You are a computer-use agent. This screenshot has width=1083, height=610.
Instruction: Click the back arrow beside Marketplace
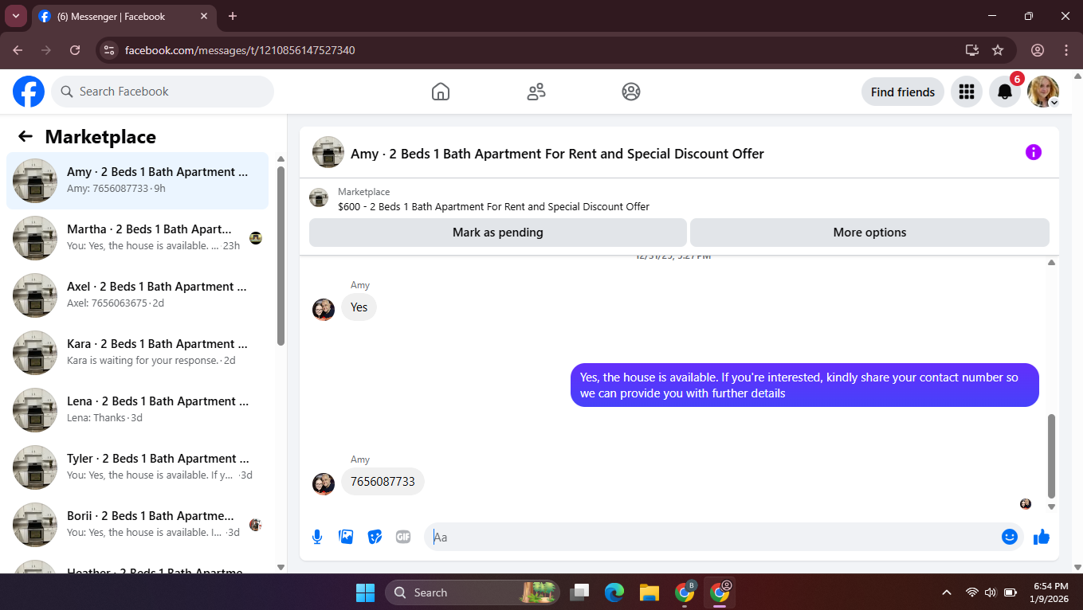(26, 136)
